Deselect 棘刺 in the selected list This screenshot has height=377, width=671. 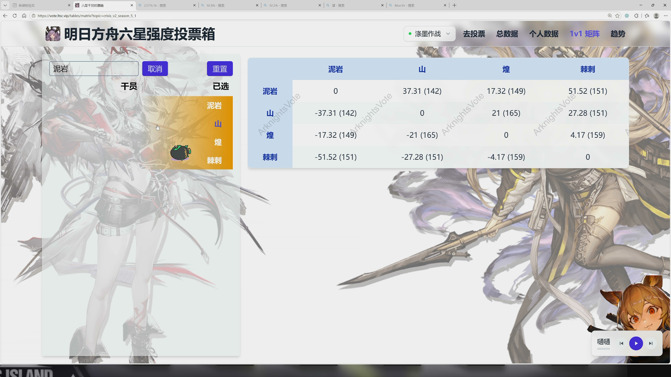(214, 160)
